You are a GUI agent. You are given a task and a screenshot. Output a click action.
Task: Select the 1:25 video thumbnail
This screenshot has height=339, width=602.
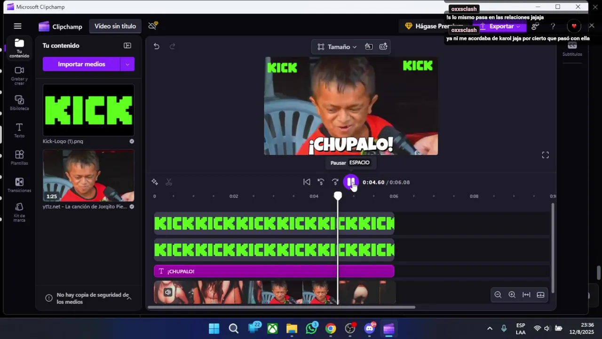[x=88, y=176]
